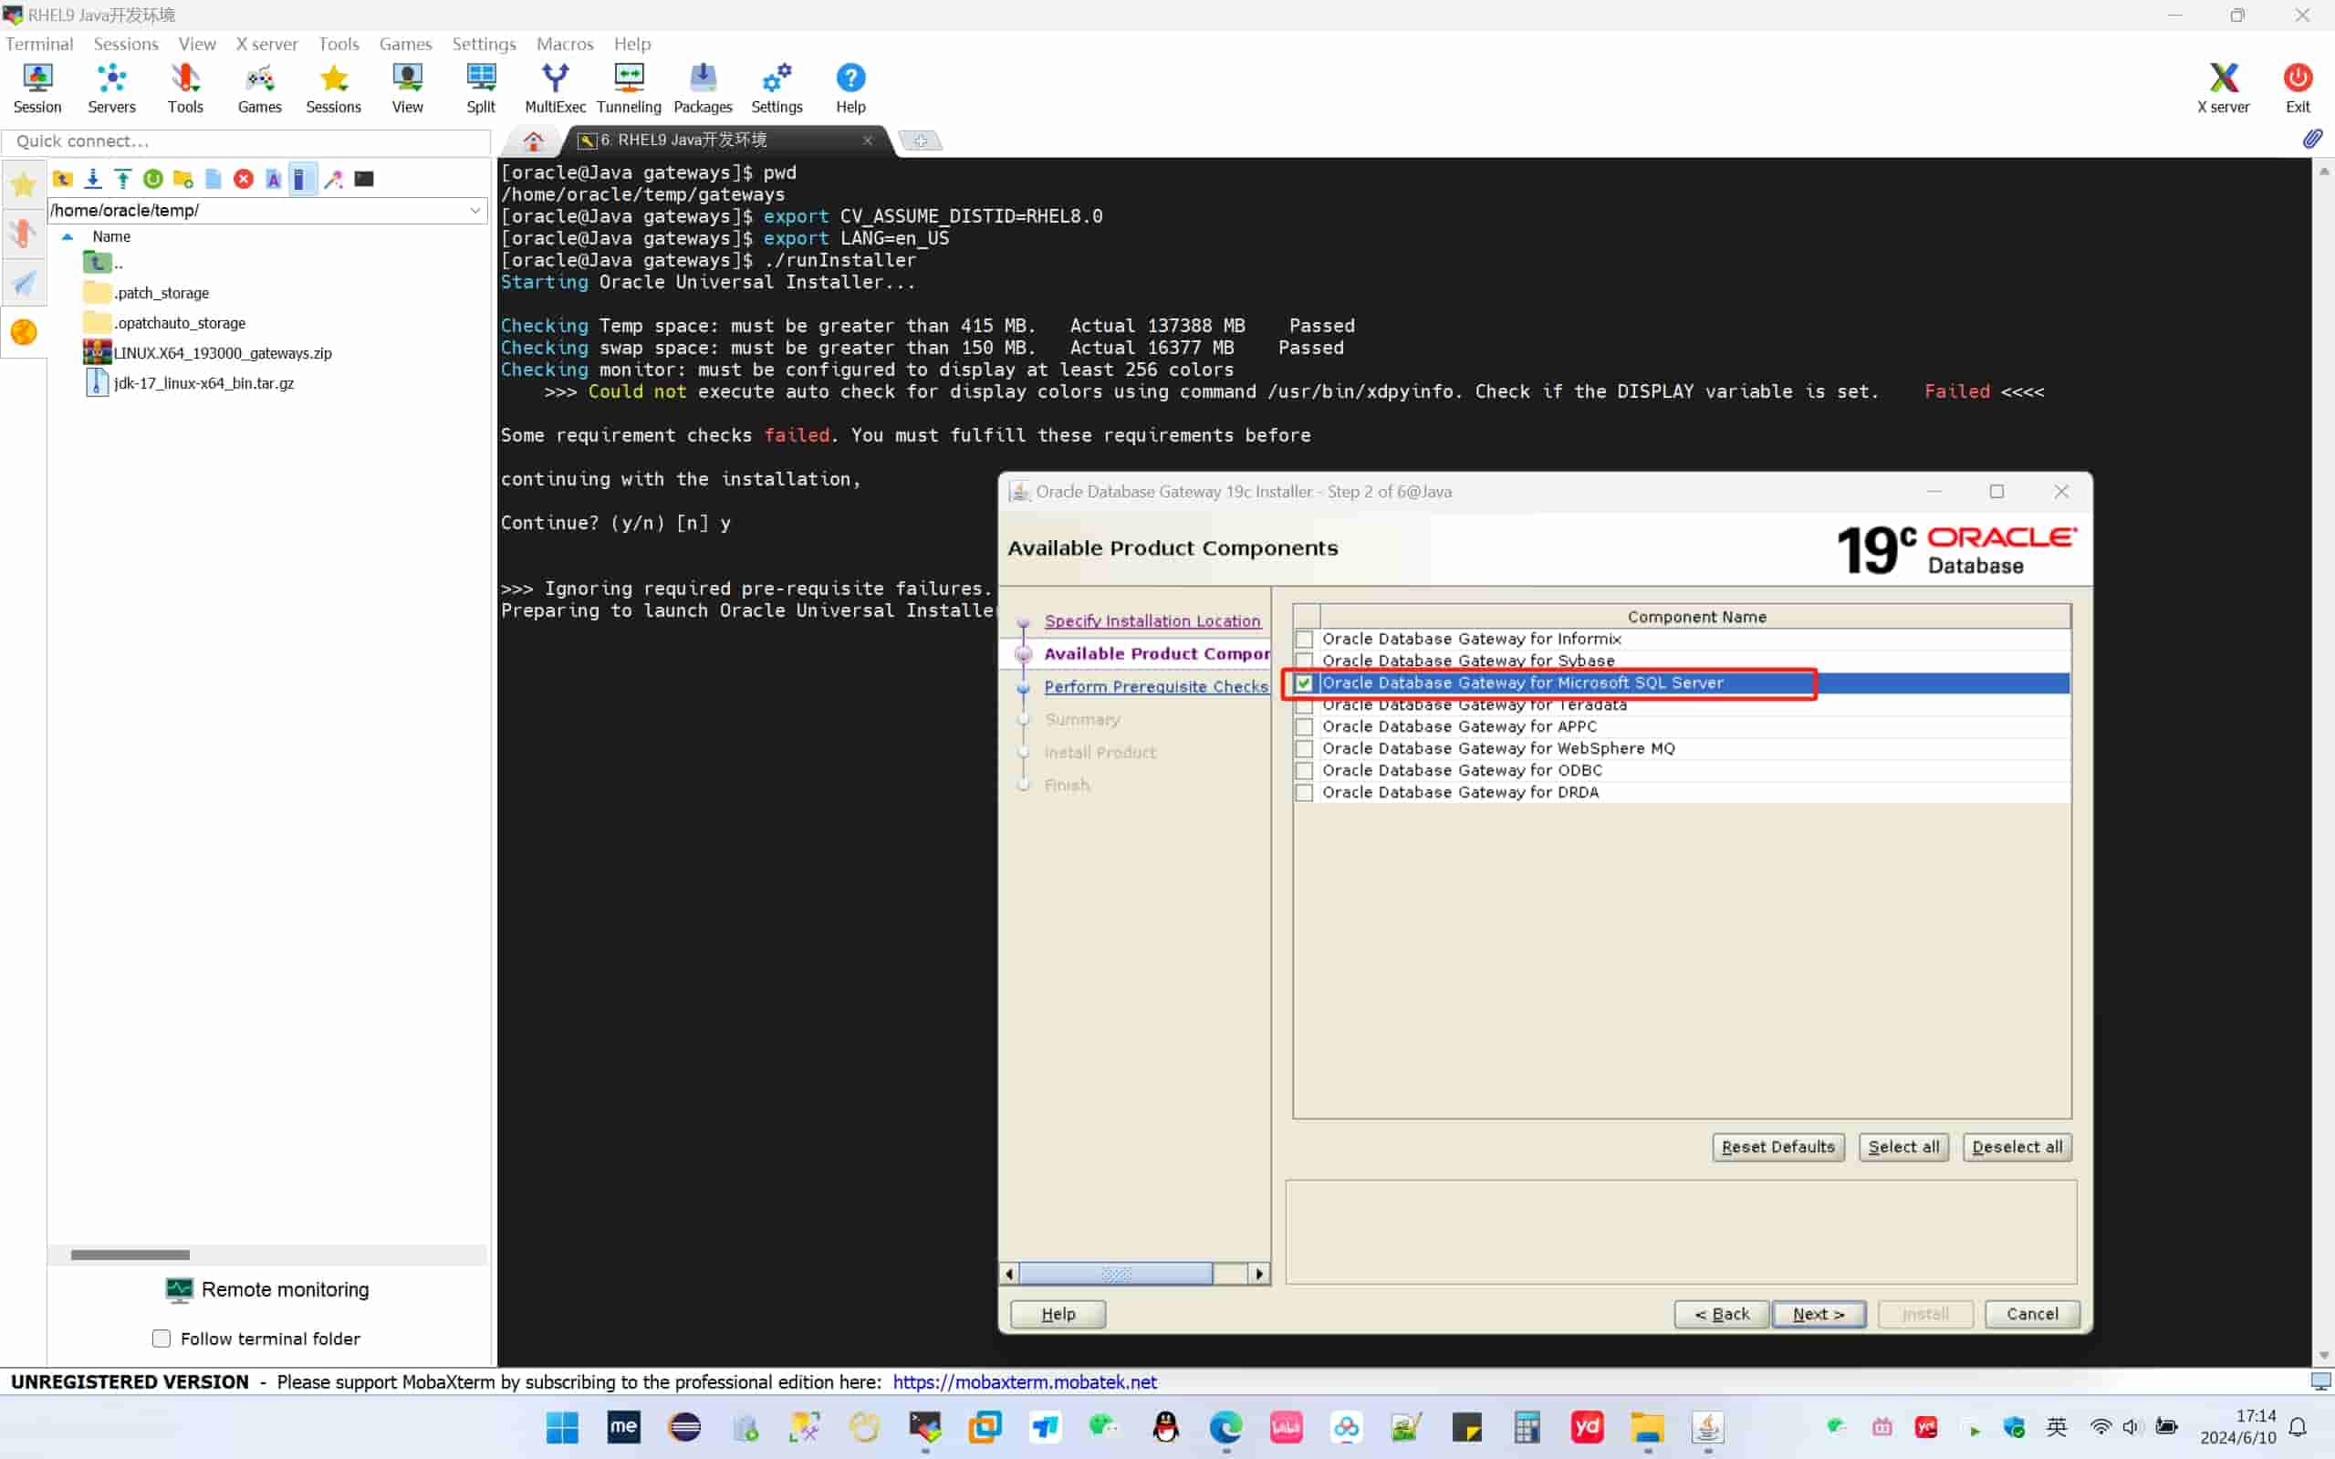Viewport: 2335px width, 1459px height.
Task: Open the Macros menu
Action: pos(565,44)
